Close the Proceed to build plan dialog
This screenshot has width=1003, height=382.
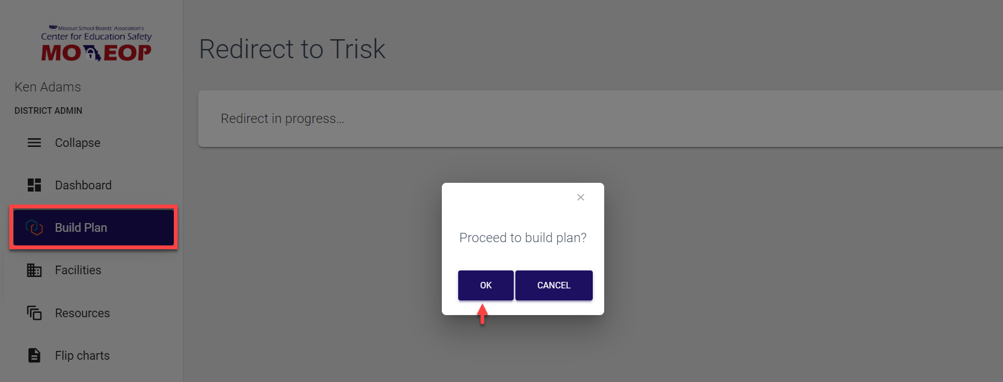[581, 198]
